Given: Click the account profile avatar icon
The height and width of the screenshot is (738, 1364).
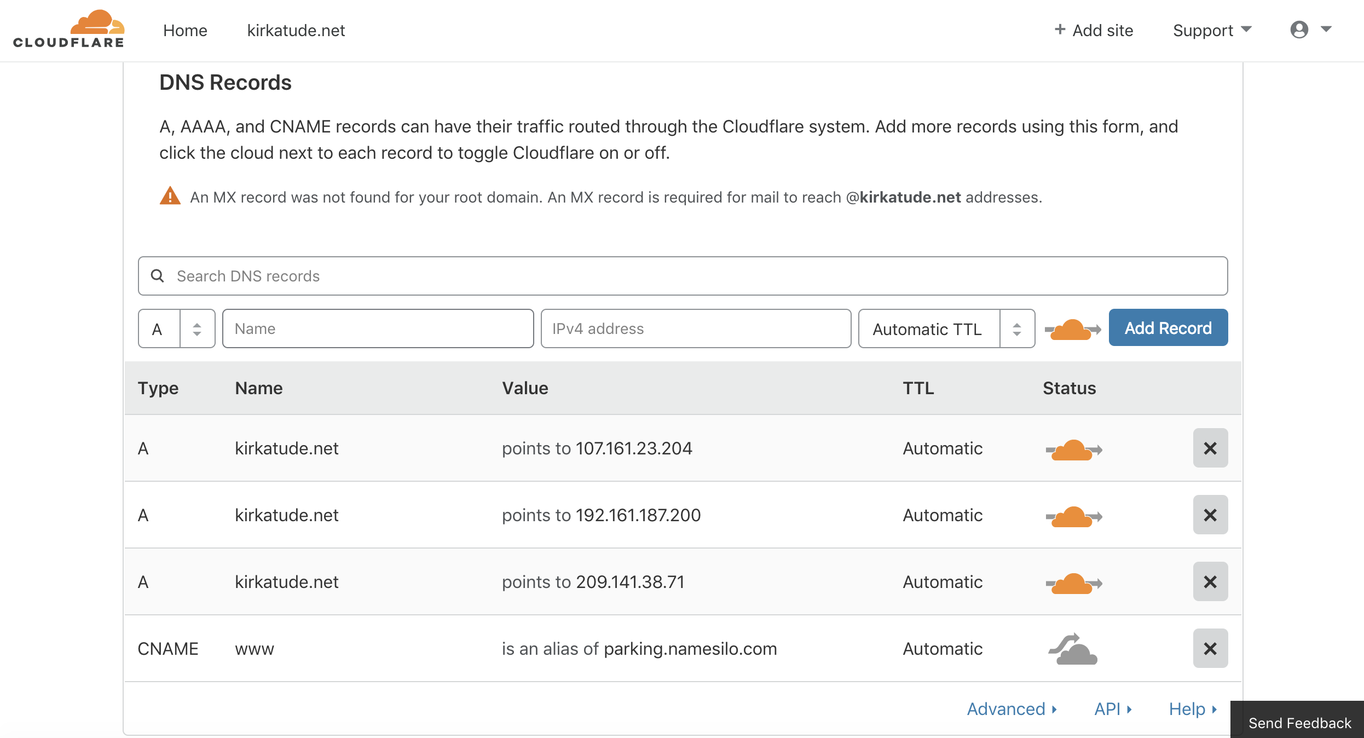Looking at the screenshot, I should (1299, 30).
